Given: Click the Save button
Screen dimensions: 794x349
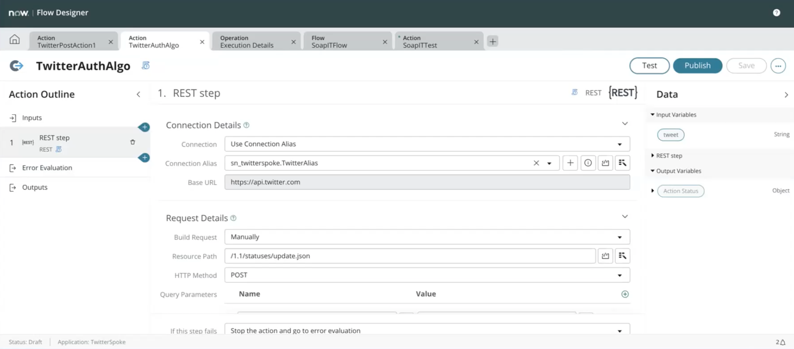Looking at the screenshot, I should (746, 65).
